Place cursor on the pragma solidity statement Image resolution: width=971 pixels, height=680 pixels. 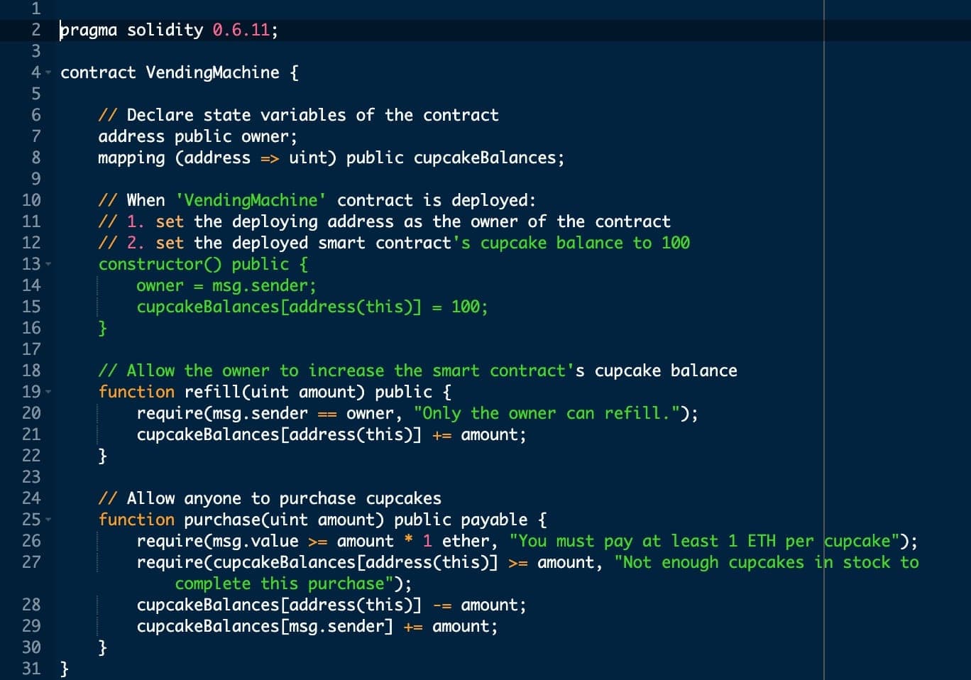tap(142, 29)
